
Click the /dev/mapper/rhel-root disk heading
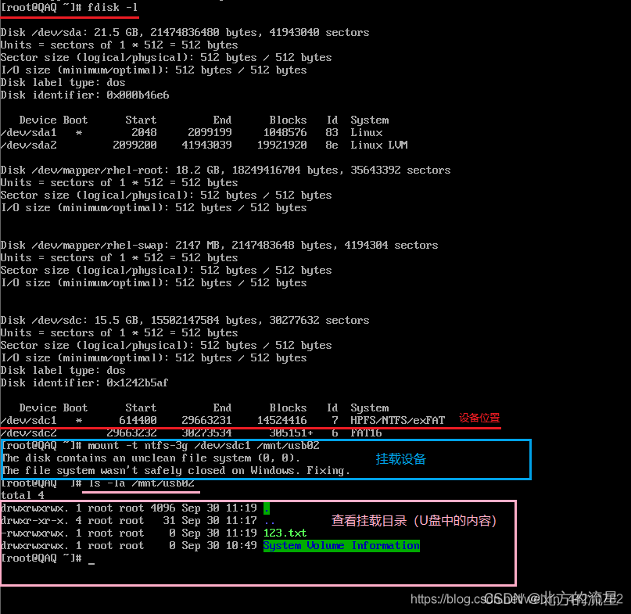(86, 170)
